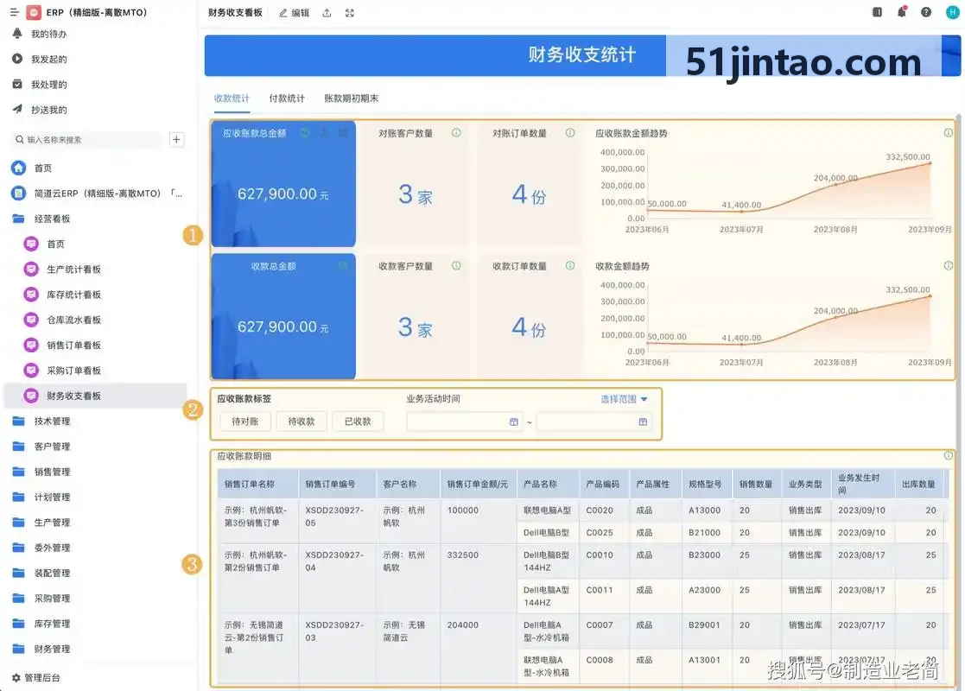Open the 选择范围 dropdown
Screen dimensions: 965x691
624,399
